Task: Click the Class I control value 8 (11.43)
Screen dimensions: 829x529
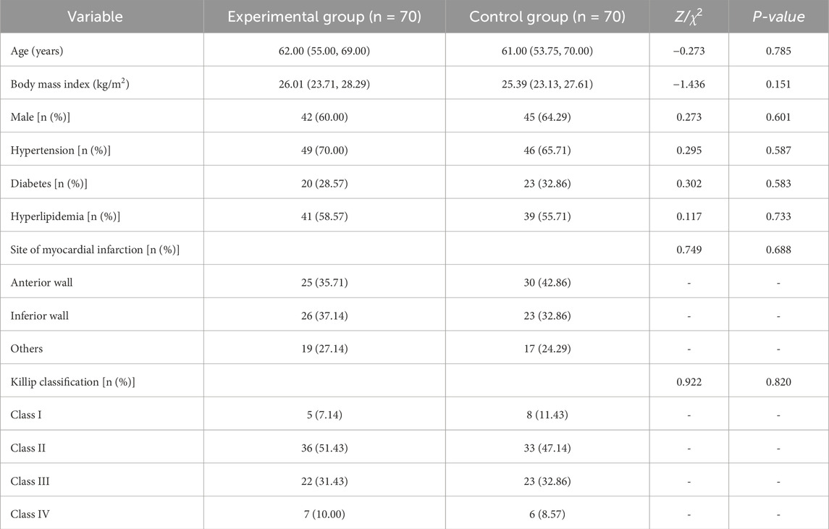Action: click(547, 415)
